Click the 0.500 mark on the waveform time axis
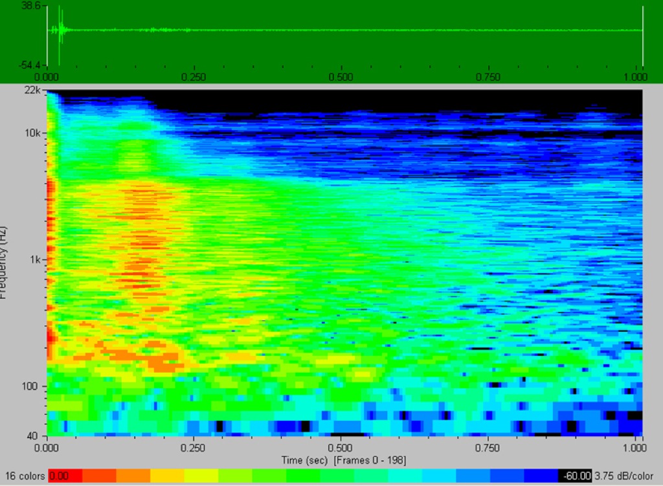Screen dimensions: 663x486 tap(341, 77)
